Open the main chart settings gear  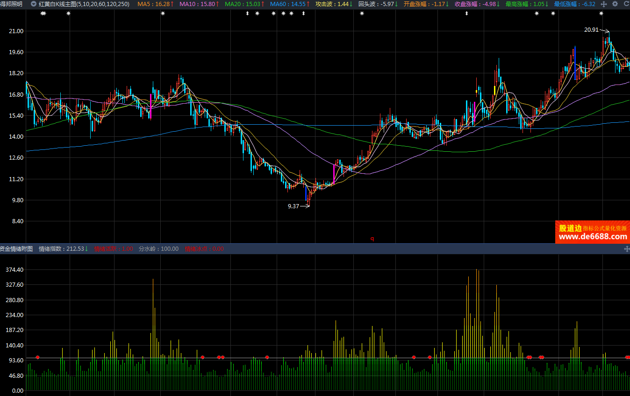[615, 4]
